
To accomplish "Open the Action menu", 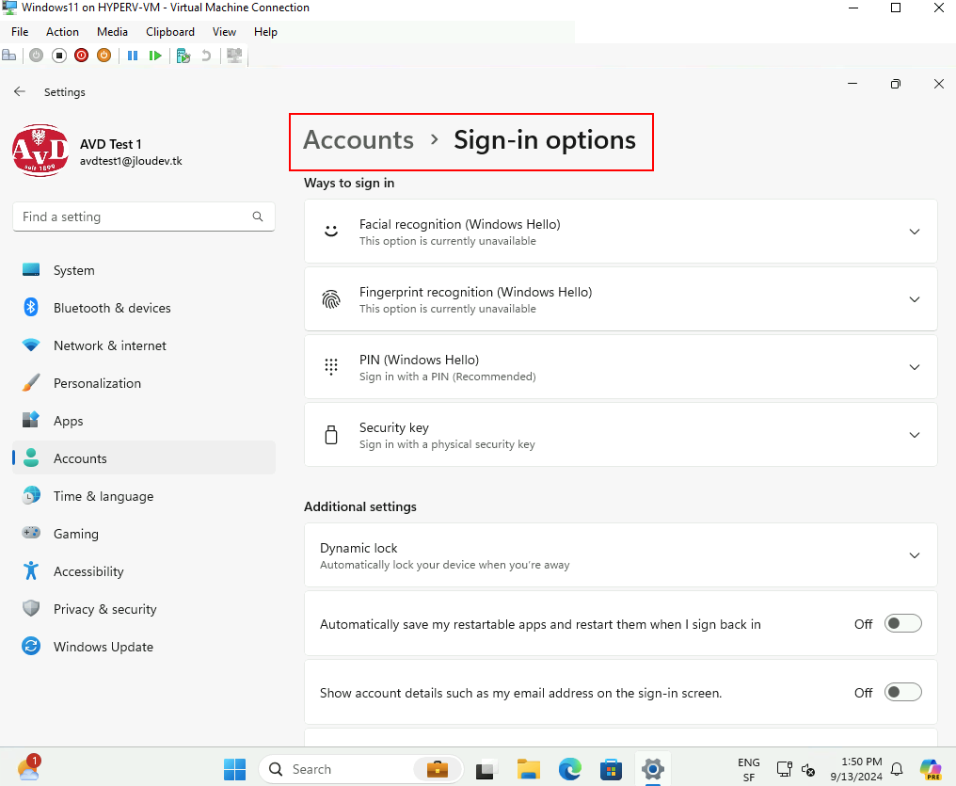I will [x=62, y=32].
